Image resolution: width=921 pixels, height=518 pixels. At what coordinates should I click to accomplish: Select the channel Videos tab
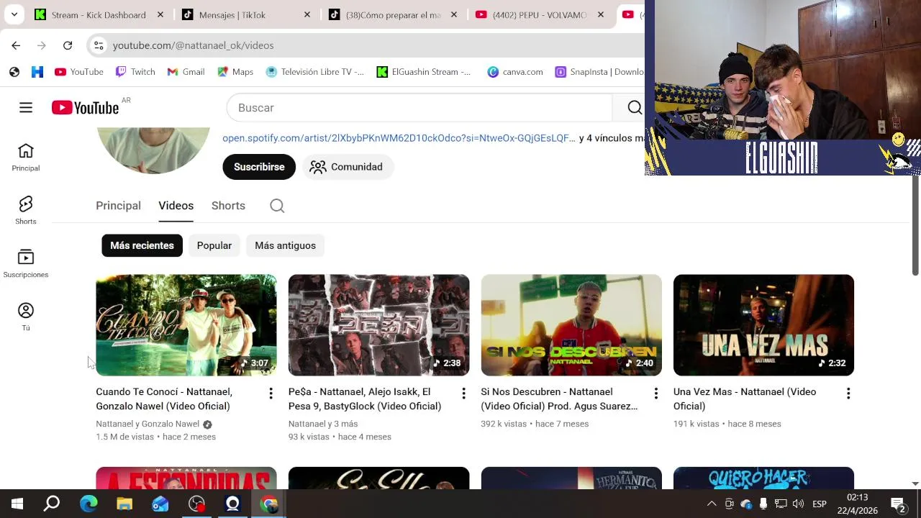coord(176,206)
